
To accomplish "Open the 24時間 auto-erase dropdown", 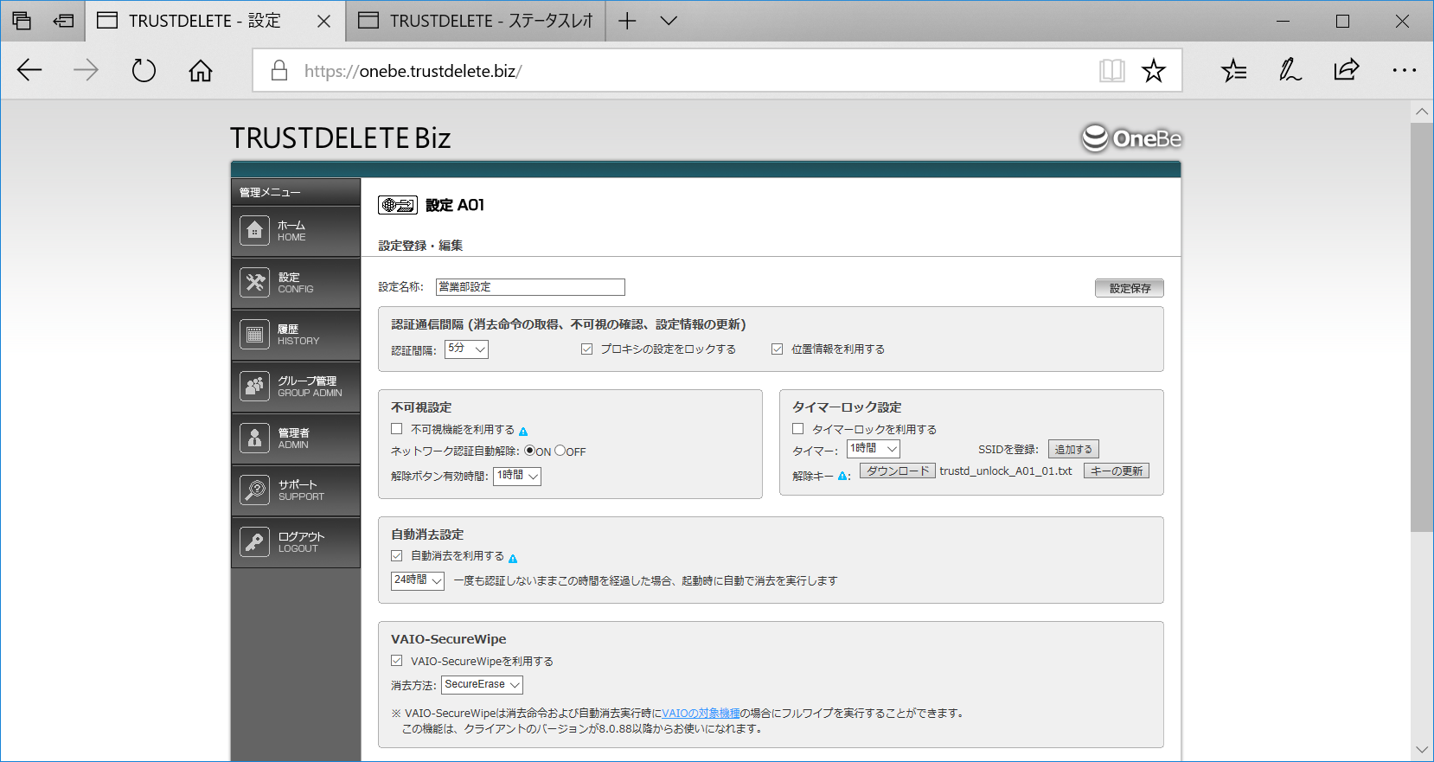I will [x=418, y=580].
